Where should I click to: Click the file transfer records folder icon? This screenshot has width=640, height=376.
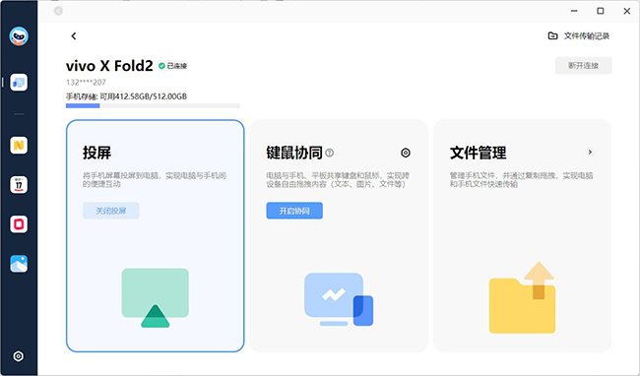[552, 35]
